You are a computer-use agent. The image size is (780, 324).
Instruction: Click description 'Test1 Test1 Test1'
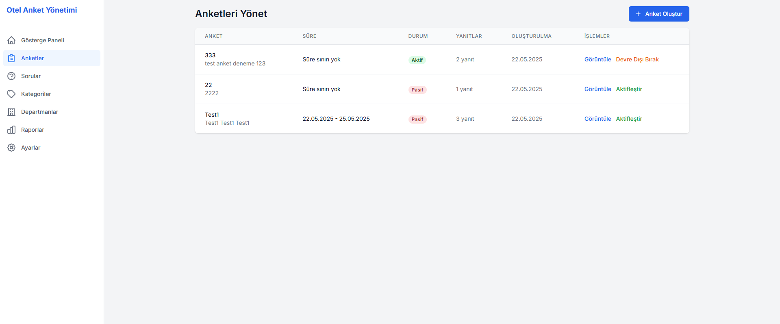tap(227, 123)
